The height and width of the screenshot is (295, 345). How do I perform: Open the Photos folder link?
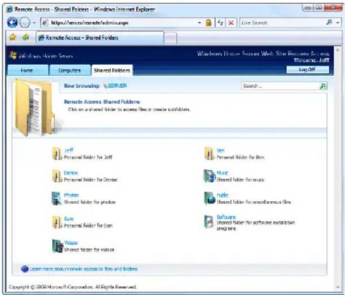[71, 195]
